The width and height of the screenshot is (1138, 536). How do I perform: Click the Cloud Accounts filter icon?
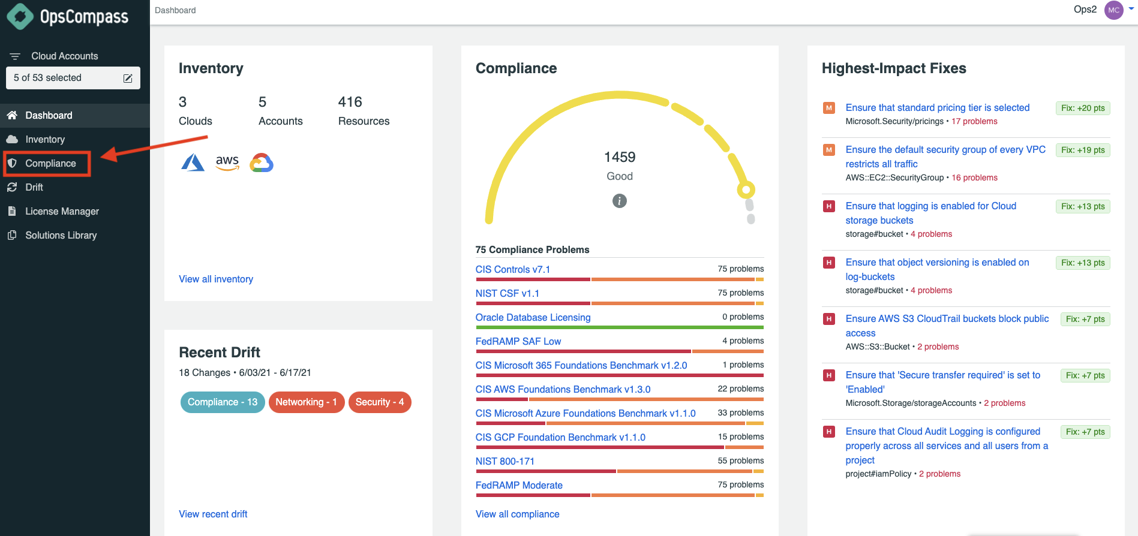(15, 56)
